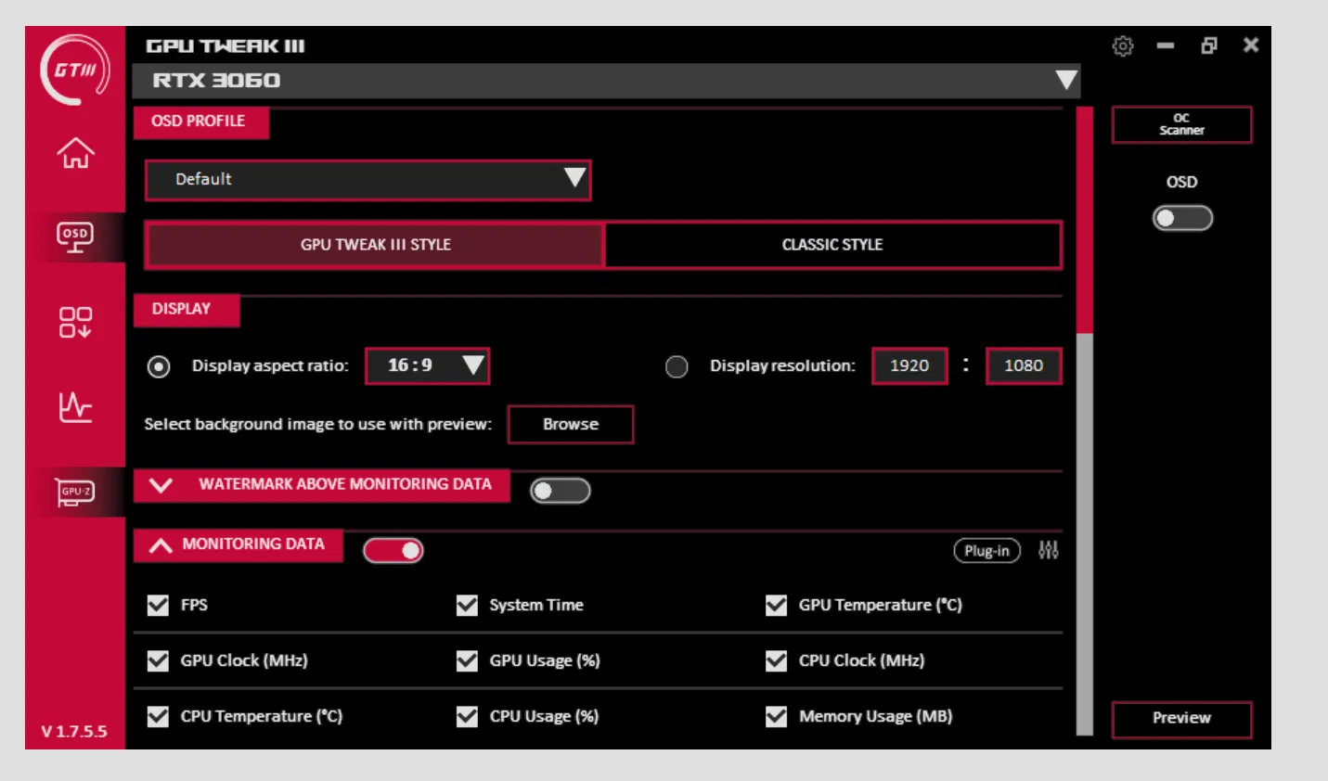
Task: Open the utility downloads sidebar icon
Action: point(75,322)
